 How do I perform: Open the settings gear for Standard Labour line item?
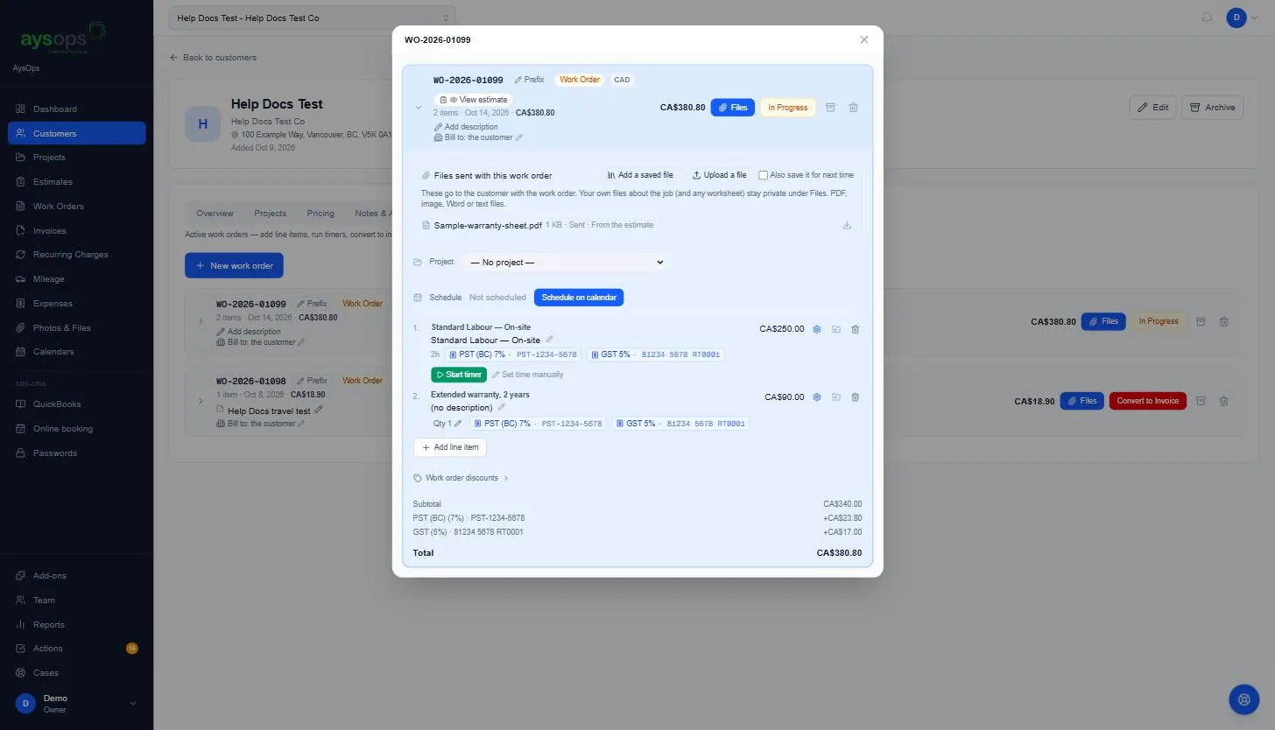coord(817,329)
